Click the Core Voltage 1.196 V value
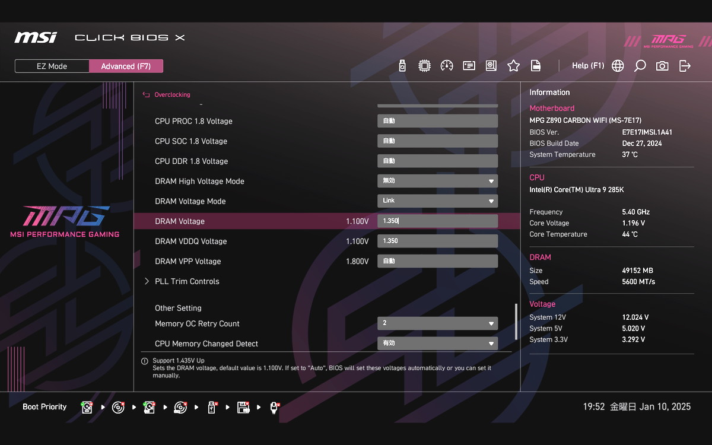The image size is (712, 445). (x=634, y=224)
